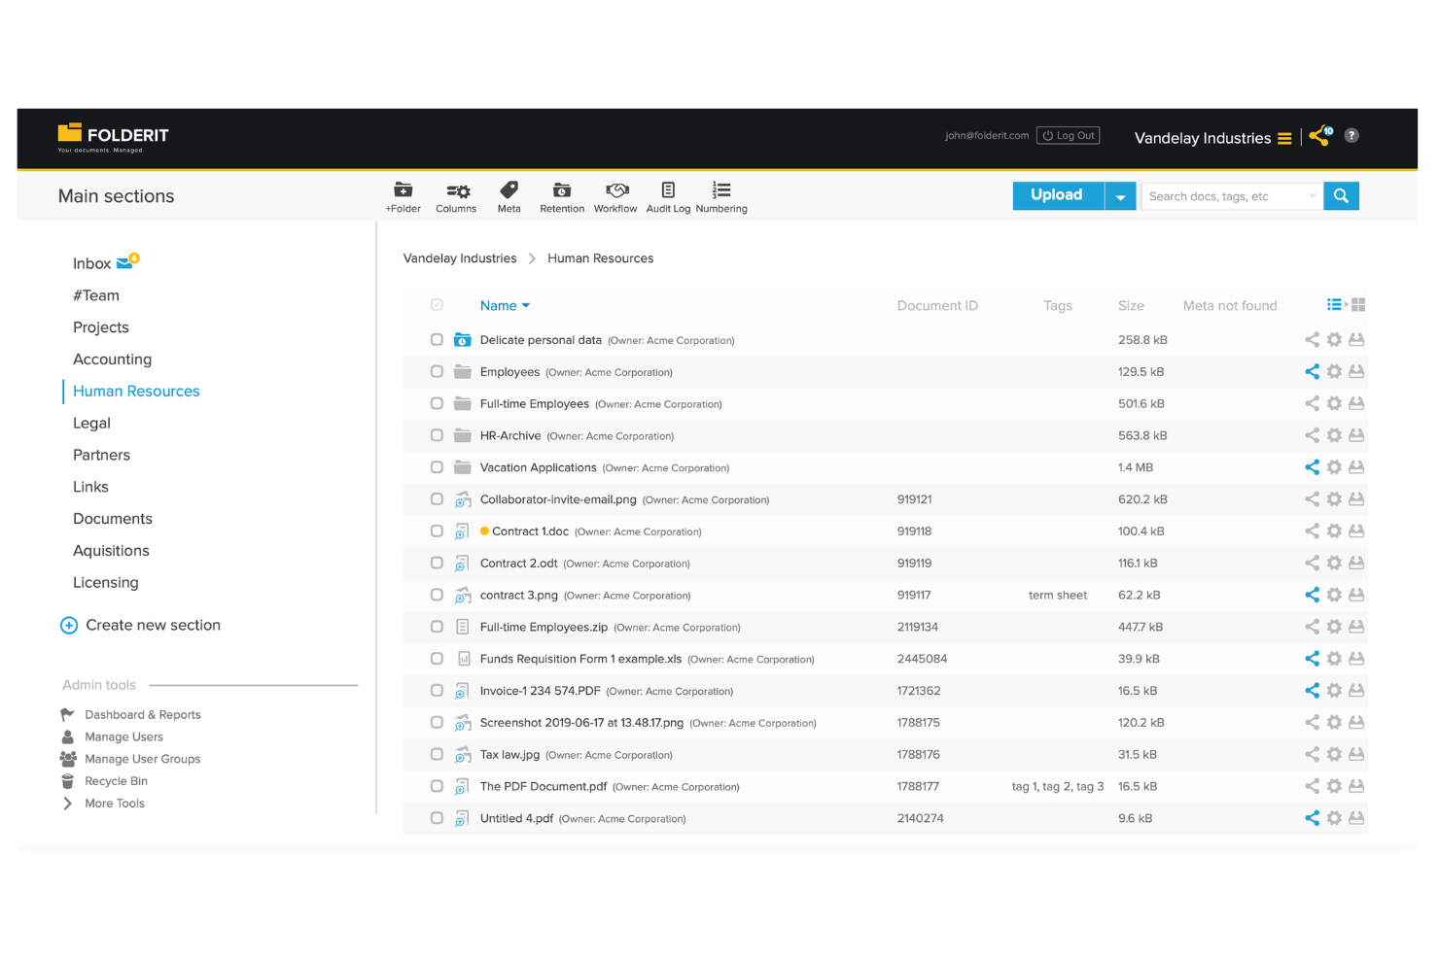Open the +Folder creation tool
This screenshot has width=1439, height=959.
point(403,197)
